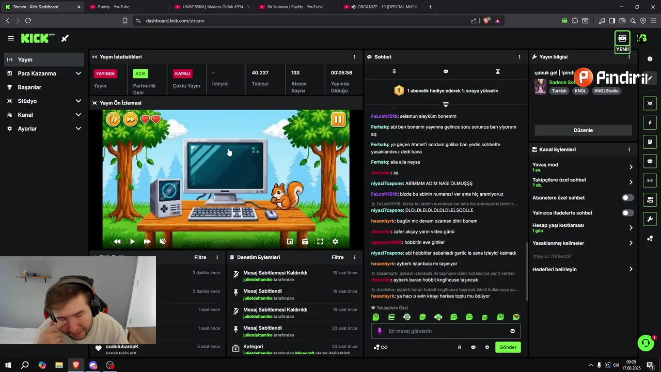
Task: Fast forward the stream preview
Action: 147,241
